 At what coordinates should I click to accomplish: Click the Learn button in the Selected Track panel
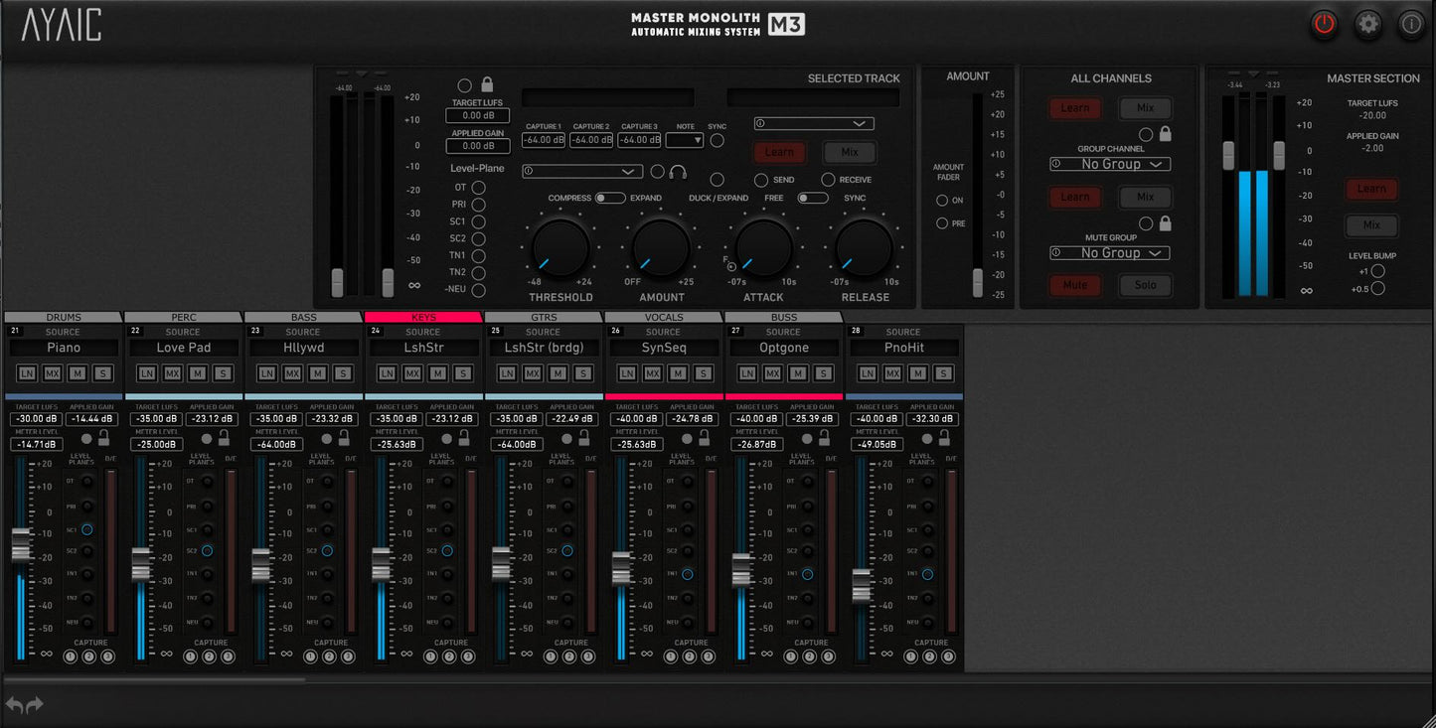(779, 151)
